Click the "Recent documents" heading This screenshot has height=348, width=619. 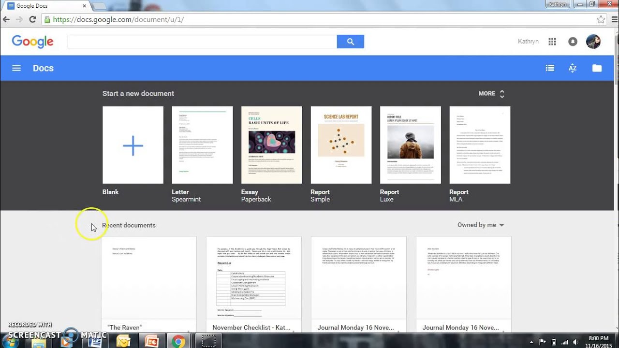[x=129, y=225]
